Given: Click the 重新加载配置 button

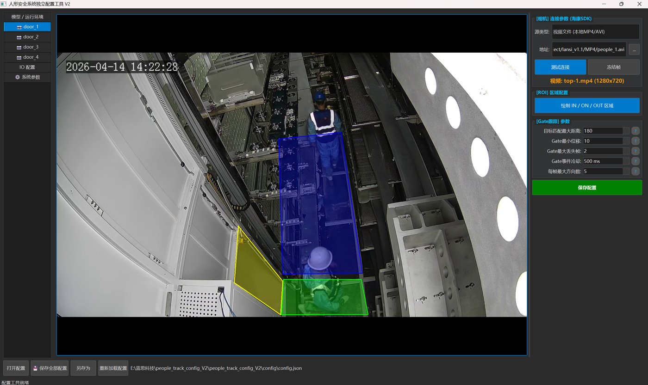Looking at the screenshot, I should point(113,368).
